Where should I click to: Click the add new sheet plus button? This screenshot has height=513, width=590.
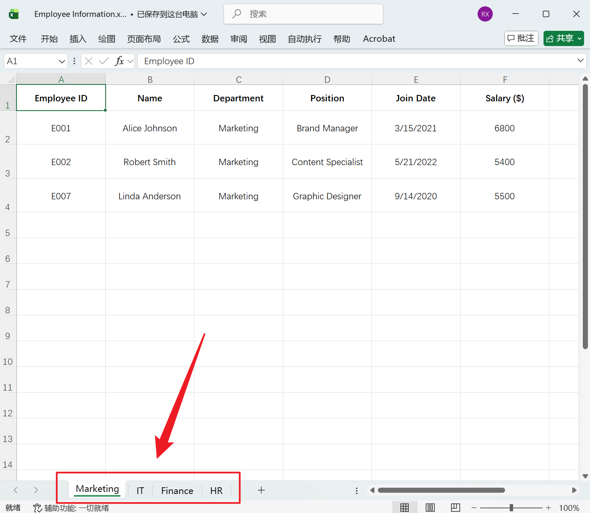(x=261, y=490)
